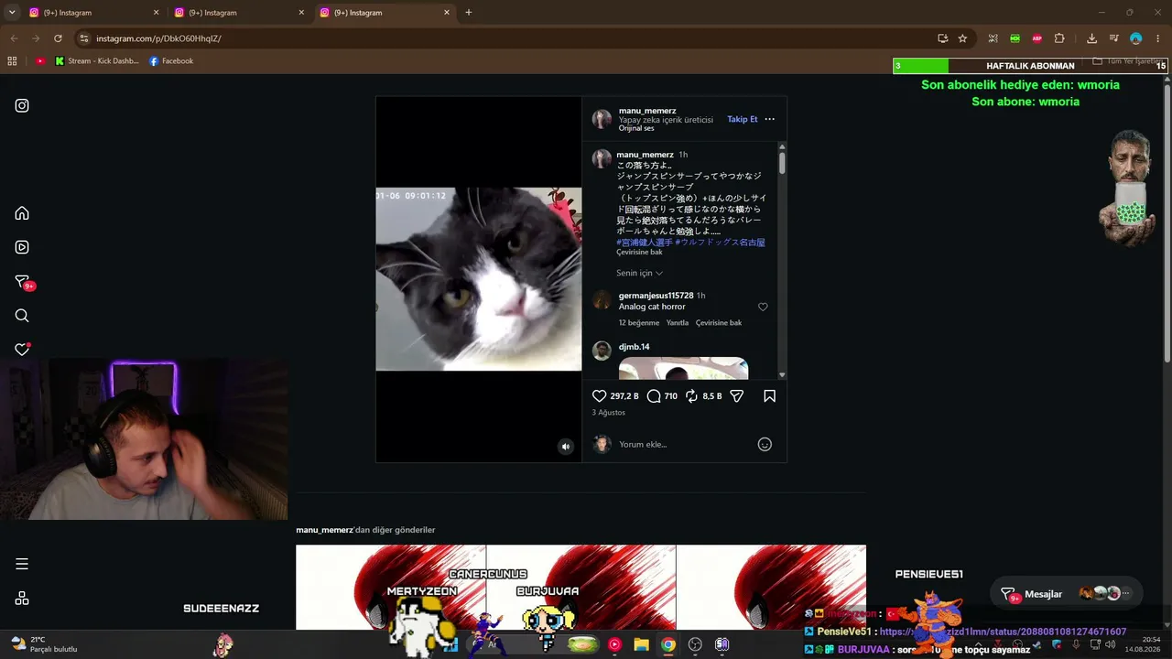Viewport: 1172px width, 659px height.
Task: Open Chrome from the taskbar
Action: [668, 644]
